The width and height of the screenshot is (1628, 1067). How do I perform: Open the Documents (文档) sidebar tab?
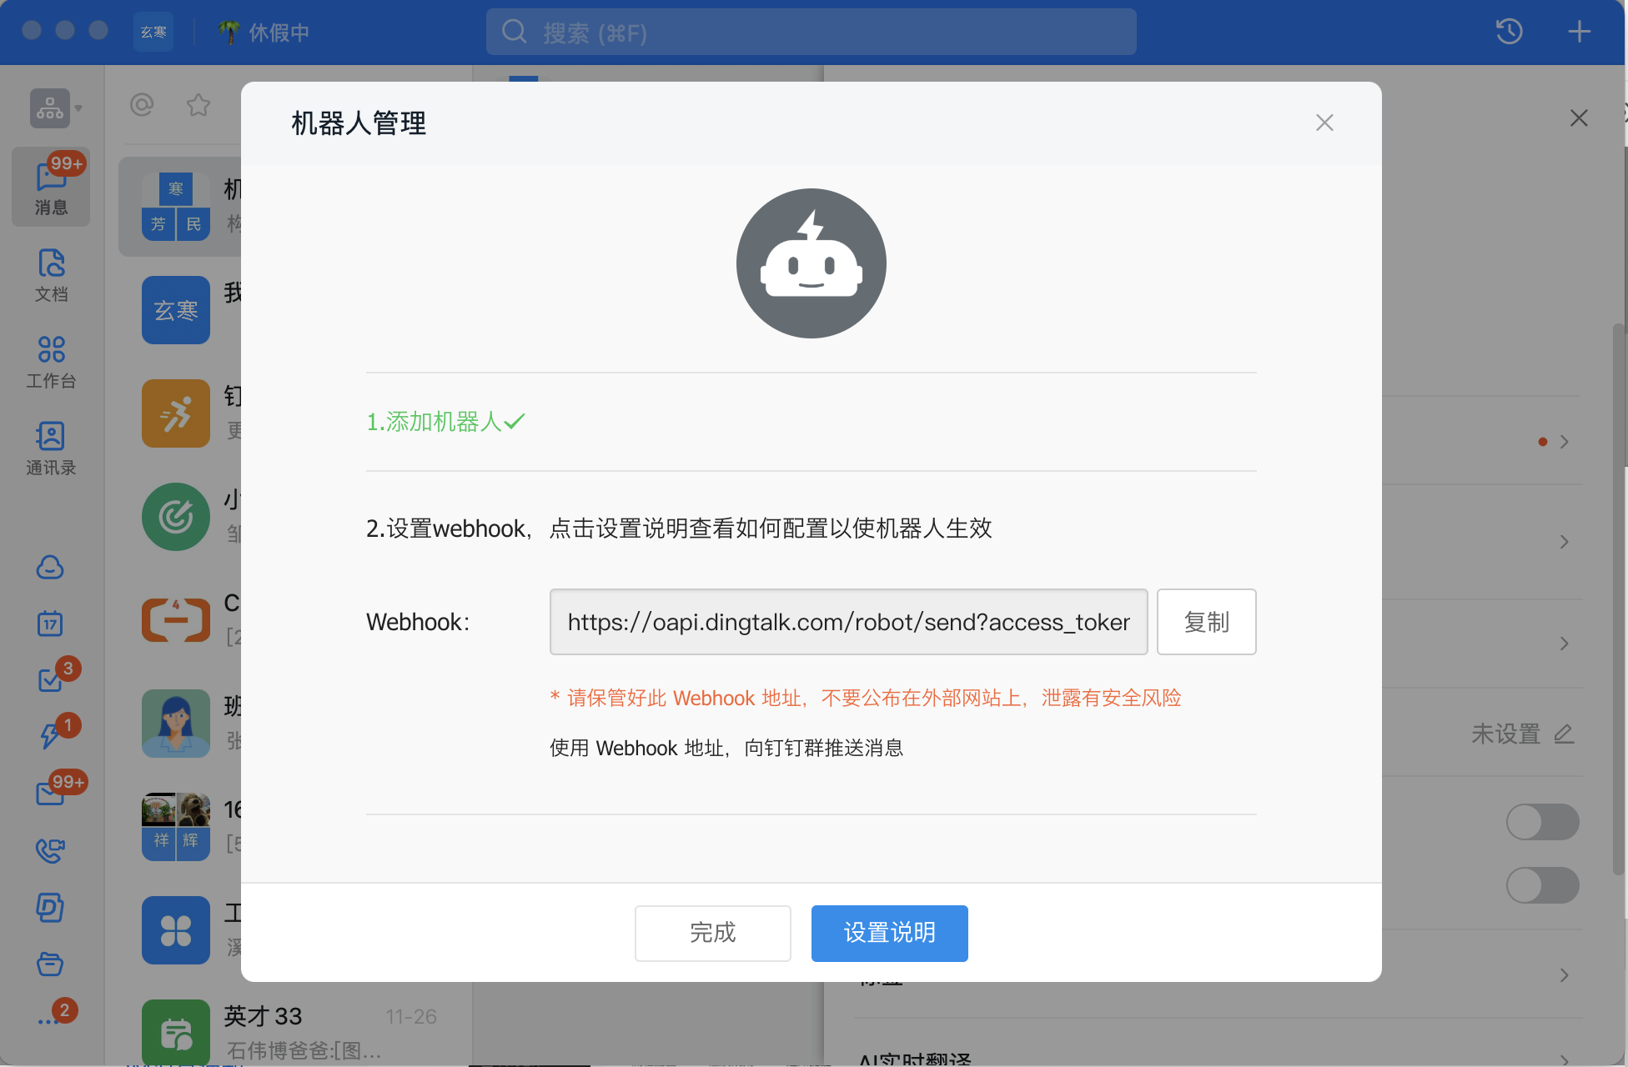click(51, 275)
